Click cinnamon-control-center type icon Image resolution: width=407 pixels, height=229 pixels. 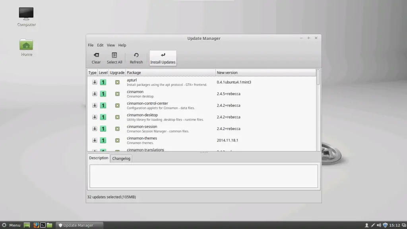[95, 105]
